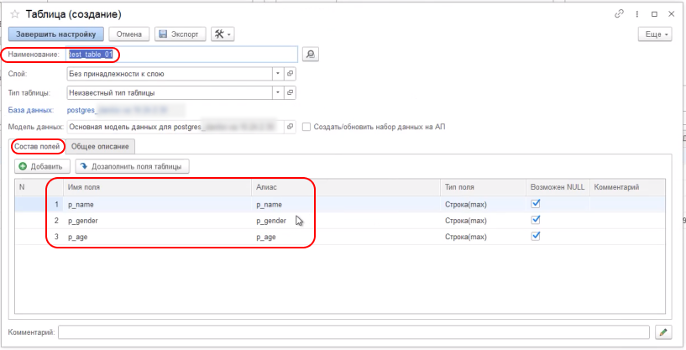Click the Завершить настройку button
Screen dimensions: 686x350
tap(56, 34)
